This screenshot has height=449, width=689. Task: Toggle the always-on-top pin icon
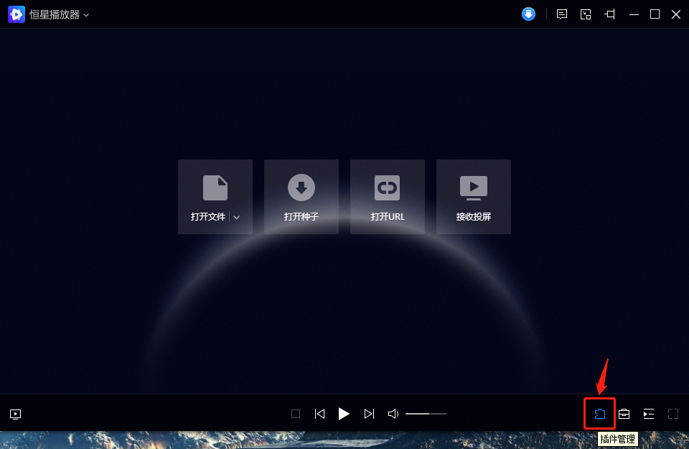click(609, 14)
